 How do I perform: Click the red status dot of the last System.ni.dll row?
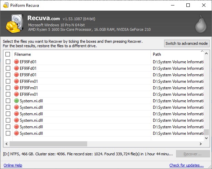click(16, 133)
